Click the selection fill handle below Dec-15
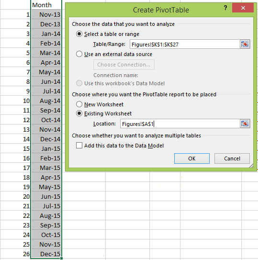The width and height of the screenshot is (258, 260). point(62,258)
